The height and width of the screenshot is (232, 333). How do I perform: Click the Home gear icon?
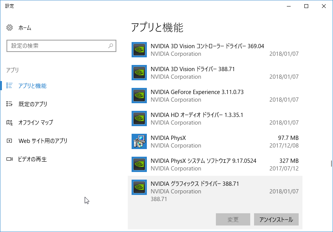click(x=9, y=28)
